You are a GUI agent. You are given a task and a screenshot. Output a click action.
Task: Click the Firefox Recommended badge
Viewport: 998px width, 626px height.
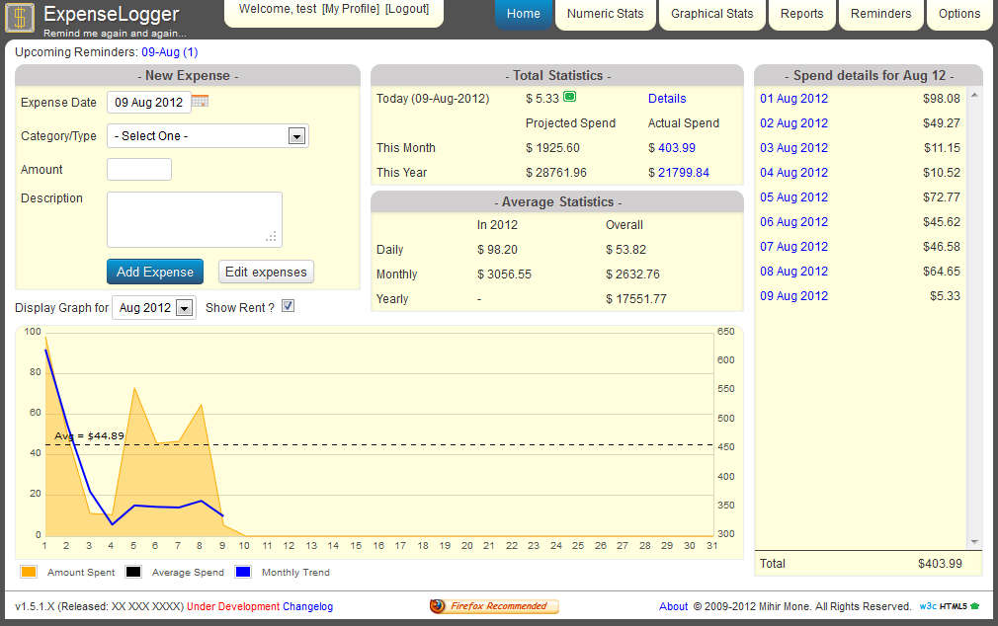494,606
